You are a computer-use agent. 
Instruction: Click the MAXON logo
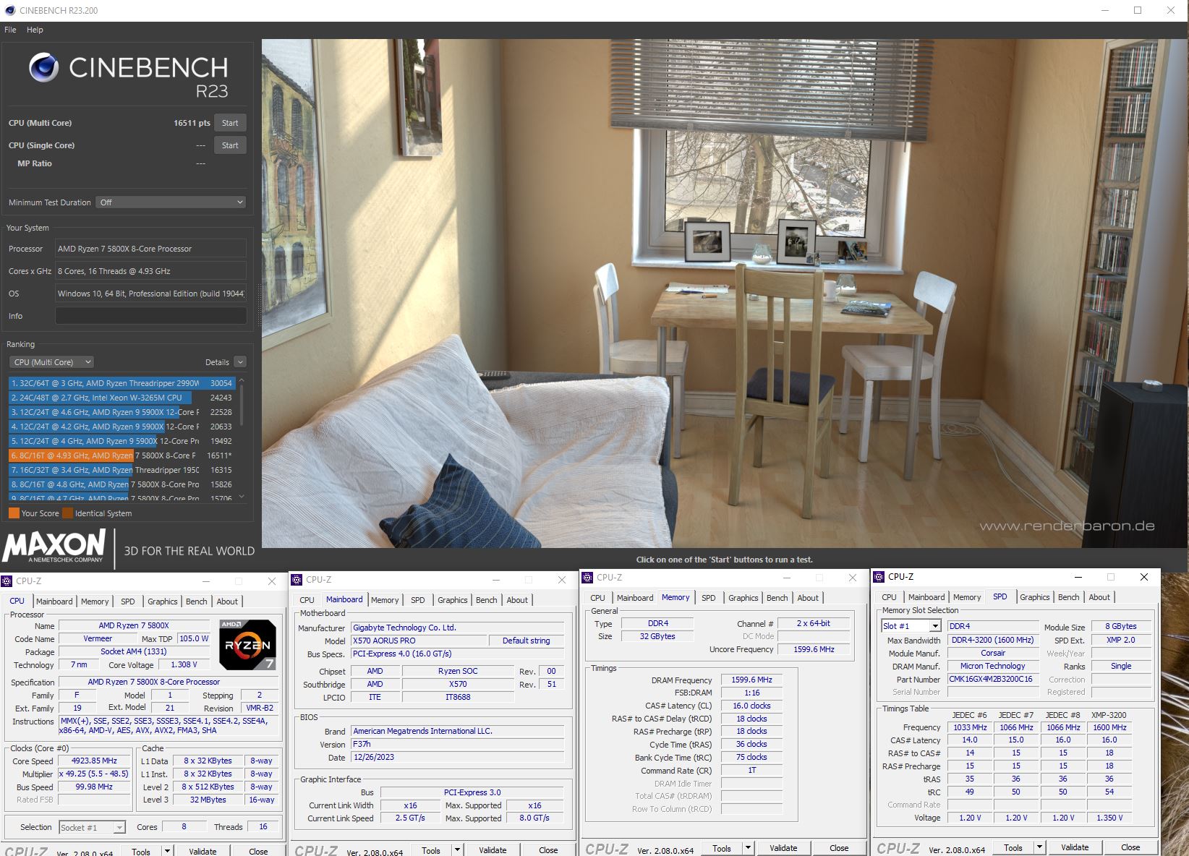click(54, 546)
